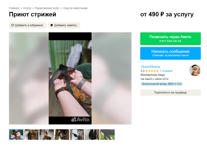Call the seller via Позвонить через Авито
This screenshot has width=207, height=146.
pos(170,38)
